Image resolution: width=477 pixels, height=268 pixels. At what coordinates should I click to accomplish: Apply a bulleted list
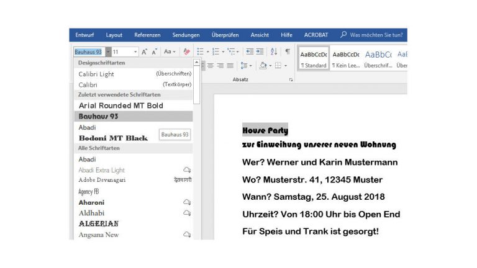(x=200, y=52)
